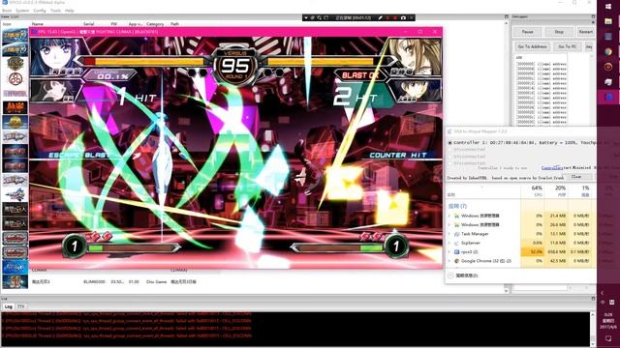This screenshot has height=348, width=620.
Task: Open taskbar clock and date
Action: (x=608, y=321)
